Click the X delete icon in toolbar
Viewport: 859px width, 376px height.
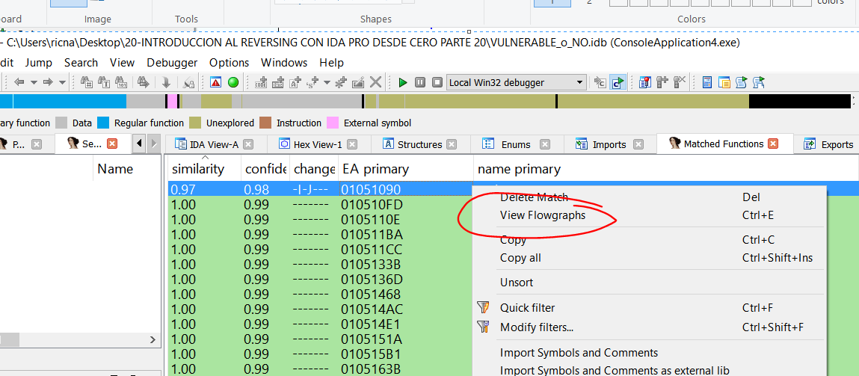coord(376,82)
